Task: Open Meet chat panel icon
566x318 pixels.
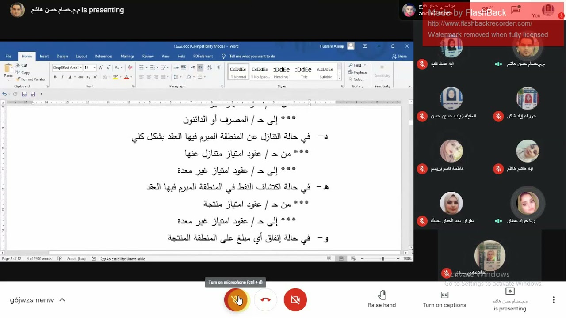Action: point(516,9)
